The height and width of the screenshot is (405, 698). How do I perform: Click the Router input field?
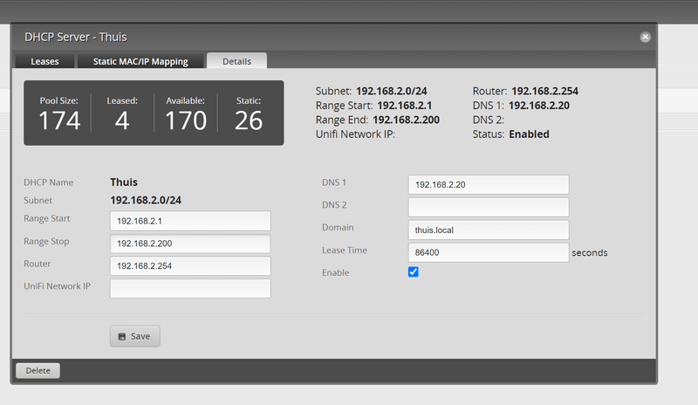click(x=190, y=266)
